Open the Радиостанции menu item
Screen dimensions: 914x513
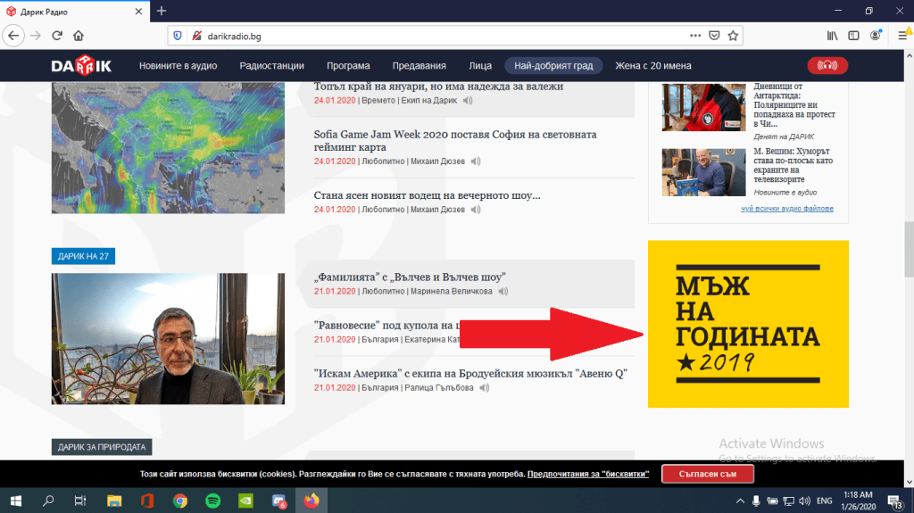tap(272, 66)
